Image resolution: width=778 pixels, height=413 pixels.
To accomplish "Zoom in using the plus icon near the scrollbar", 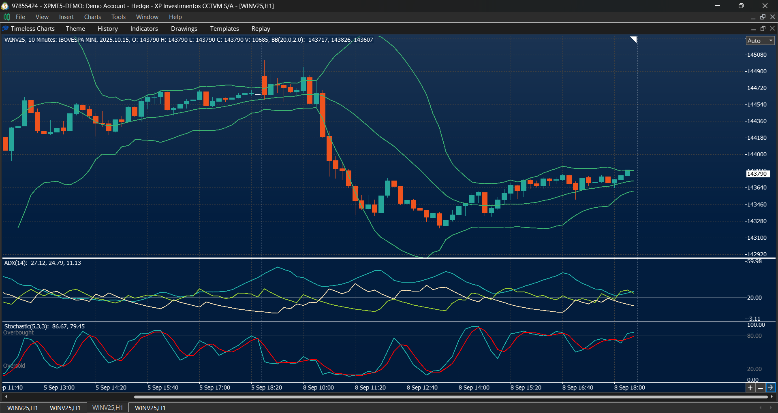I will coord(750,387).
